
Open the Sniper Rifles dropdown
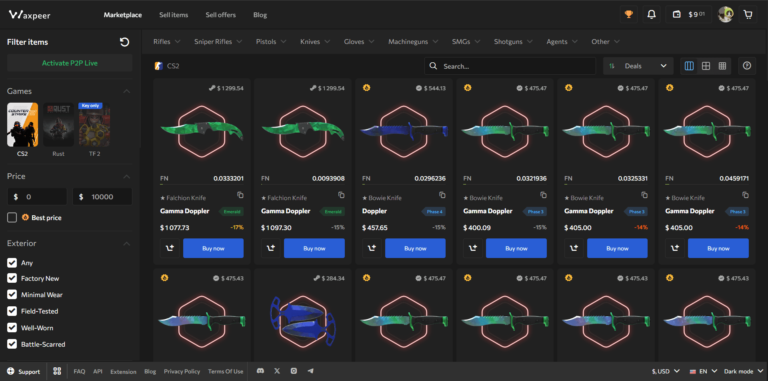[x=218, y=42]
